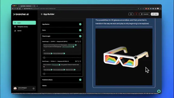Click the red delete app trash button
174x98 pixels.
click(x=136, y=14)
